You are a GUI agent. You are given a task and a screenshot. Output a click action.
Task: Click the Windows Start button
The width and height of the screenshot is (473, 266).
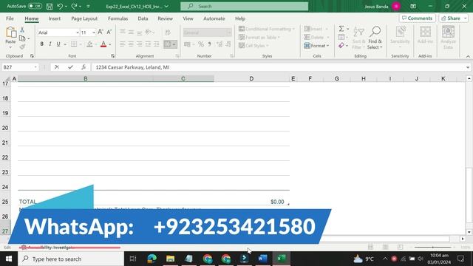tap(9, 259)
